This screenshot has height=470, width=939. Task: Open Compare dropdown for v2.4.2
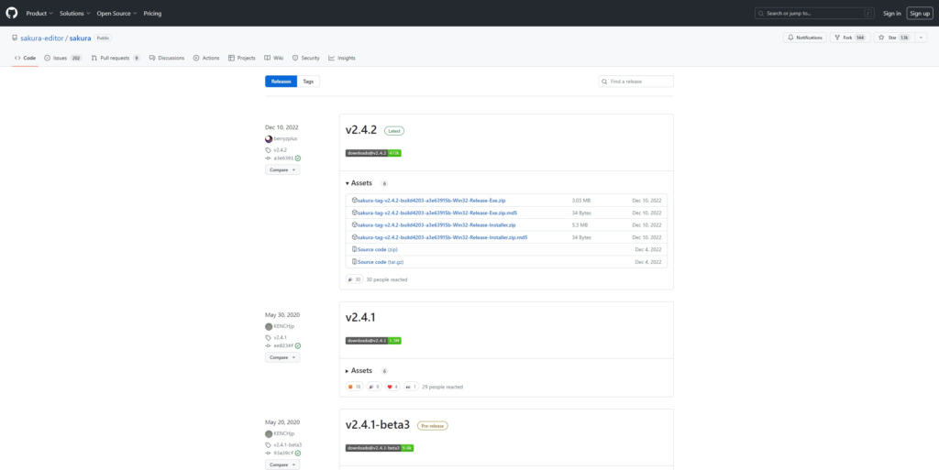282,169
